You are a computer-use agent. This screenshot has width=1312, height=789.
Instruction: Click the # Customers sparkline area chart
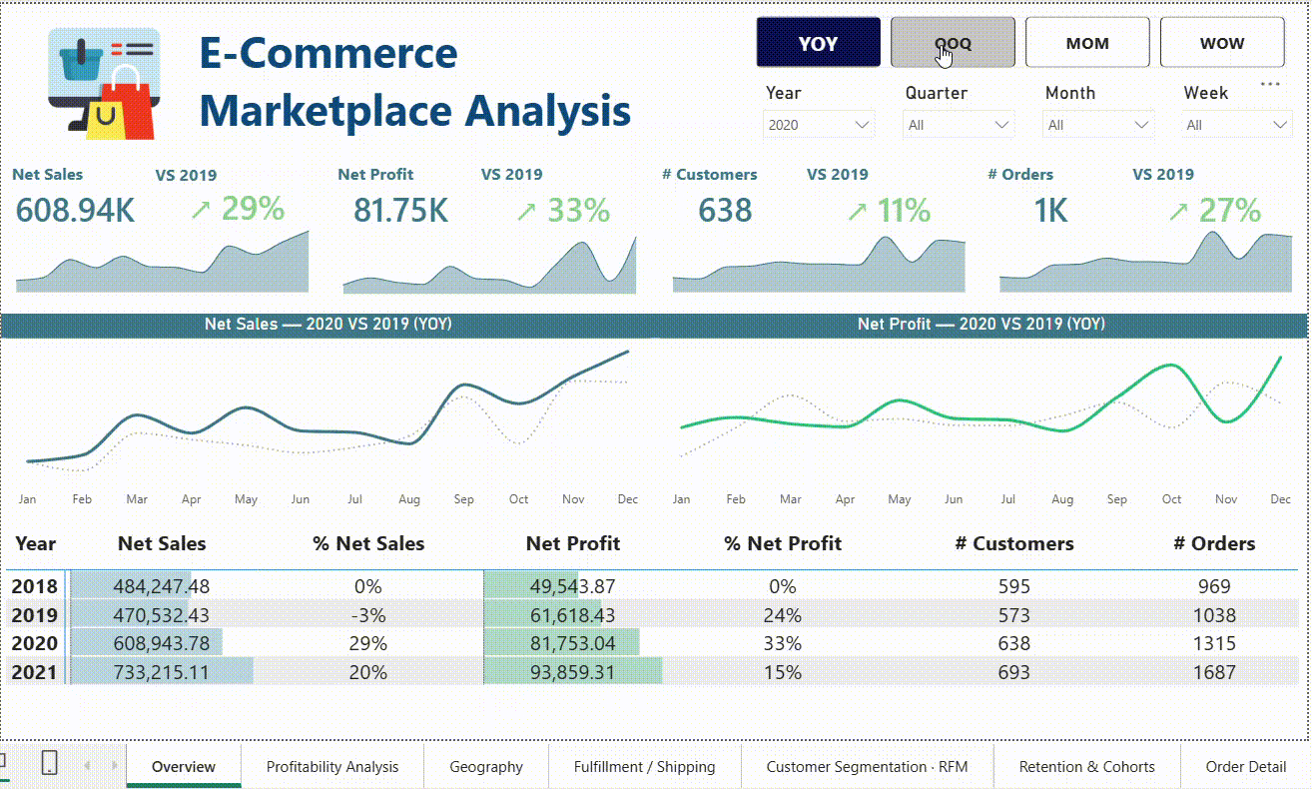click(819, 265)
